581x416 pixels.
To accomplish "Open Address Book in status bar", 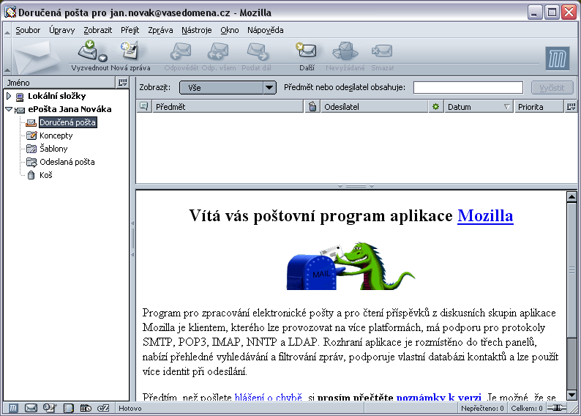I will [68, 408].
